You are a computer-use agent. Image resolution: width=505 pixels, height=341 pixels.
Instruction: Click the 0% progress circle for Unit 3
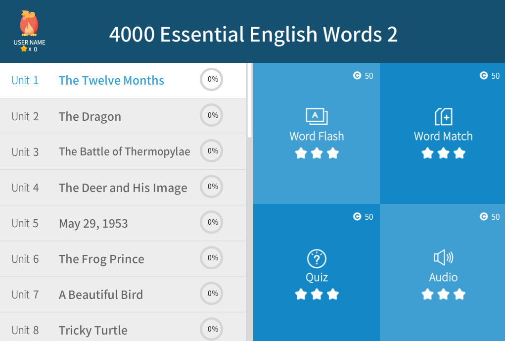[212, 151]
